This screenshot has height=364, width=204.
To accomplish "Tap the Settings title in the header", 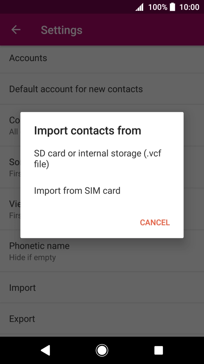I will coord(61,30).
